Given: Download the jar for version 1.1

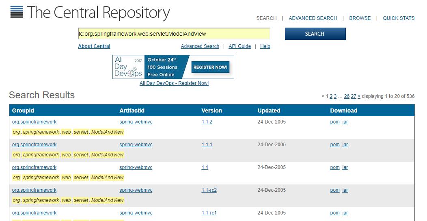Looking at the screenshot, I should tap(345, 167).
